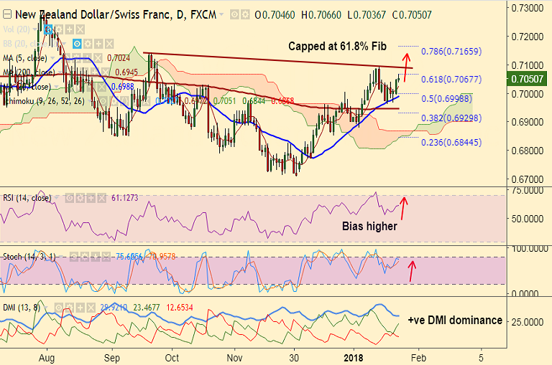Open BB (20, close) settings gear
The width and height of the screenshot is (552, 365).
[88, 44]
